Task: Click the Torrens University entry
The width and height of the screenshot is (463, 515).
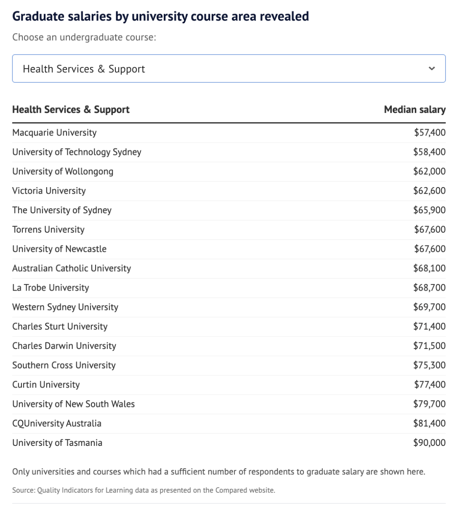Action: [48, 229]
